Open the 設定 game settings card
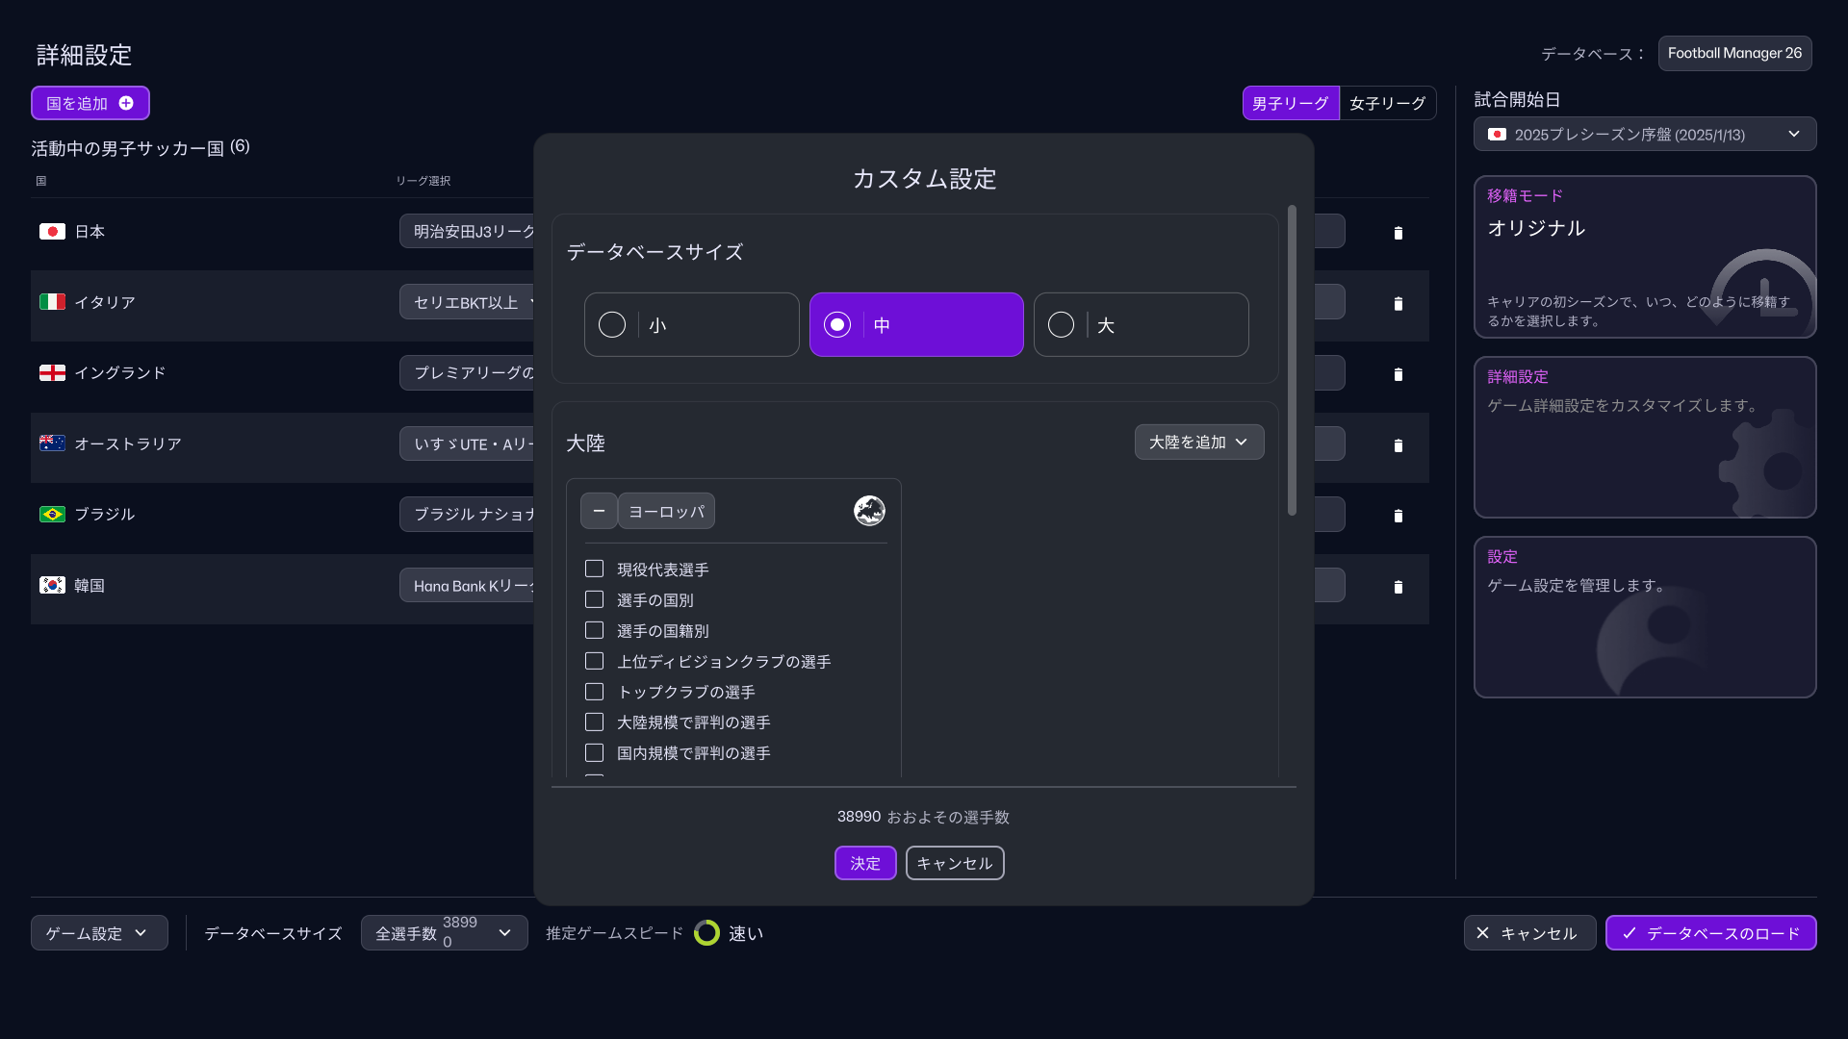The height and width of the screenshot is (1039, 1848). pos(1645,618)
